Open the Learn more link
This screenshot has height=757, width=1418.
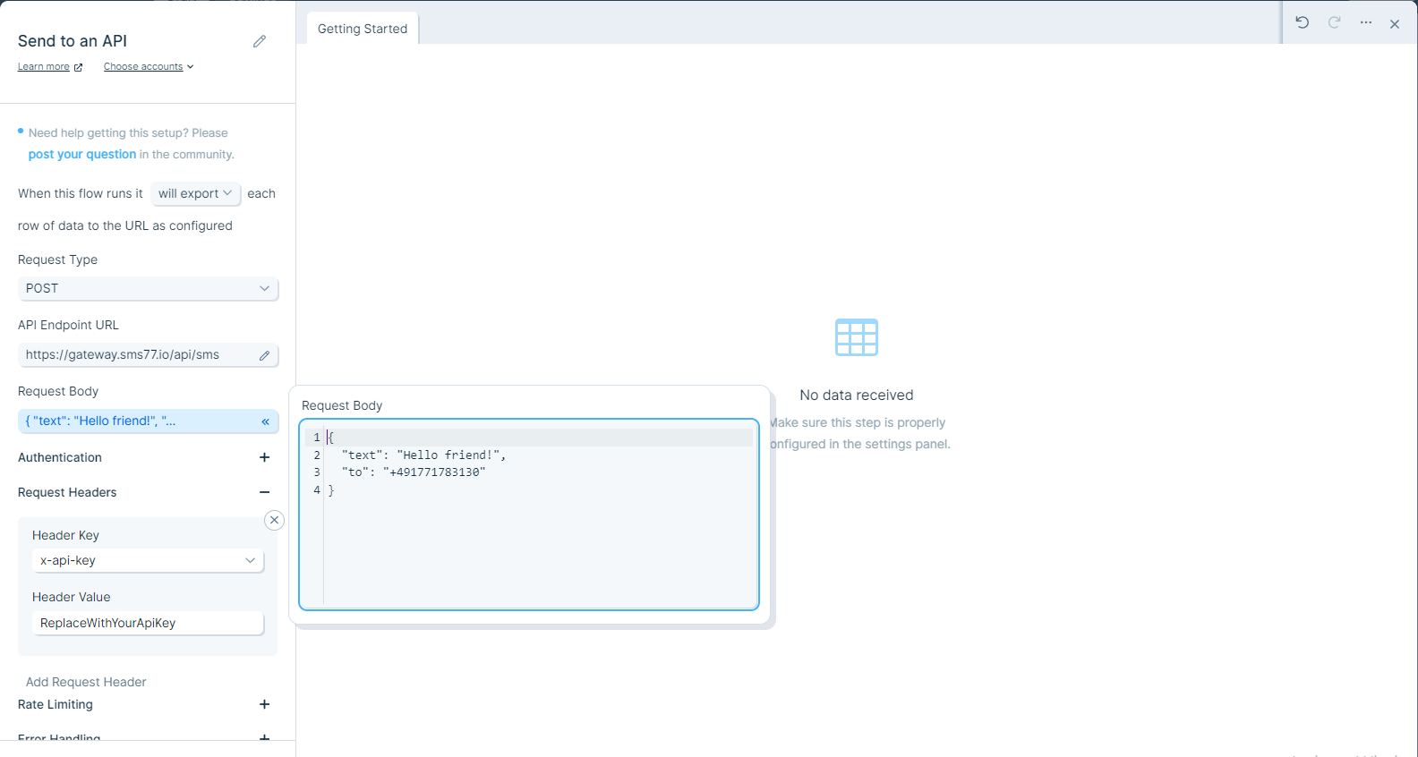pos(49,67)
